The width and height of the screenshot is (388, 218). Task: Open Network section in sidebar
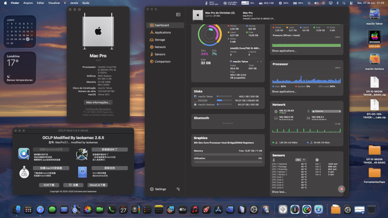pos(158,47)
